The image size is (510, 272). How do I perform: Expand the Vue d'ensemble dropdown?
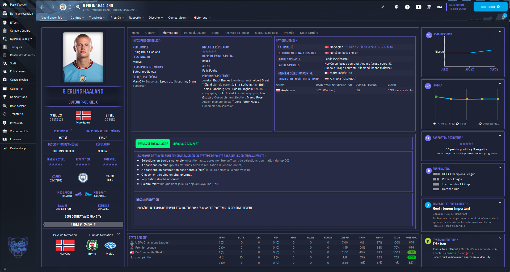pos(53,18)
